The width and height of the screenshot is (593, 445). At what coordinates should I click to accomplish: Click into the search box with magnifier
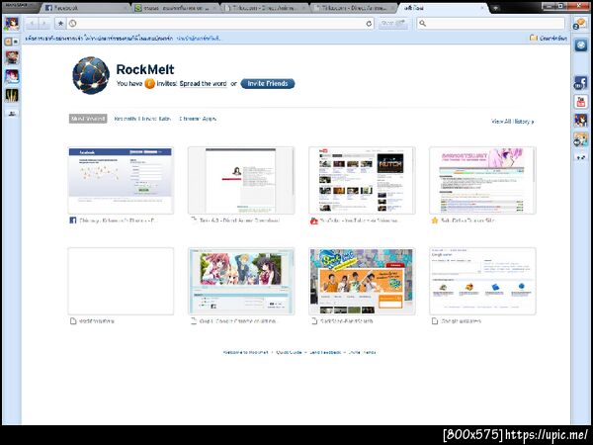pos(491,24)
